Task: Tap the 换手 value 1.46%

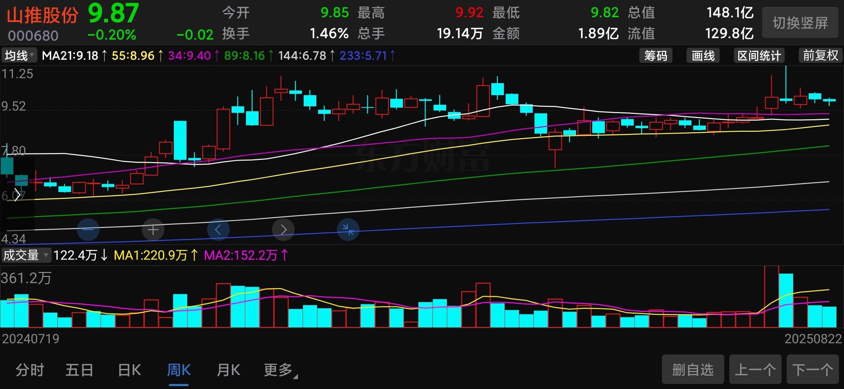Action: [329, 33]
